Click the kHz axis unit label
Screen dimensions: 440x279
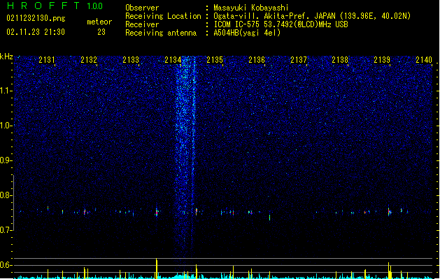[6, 56]
